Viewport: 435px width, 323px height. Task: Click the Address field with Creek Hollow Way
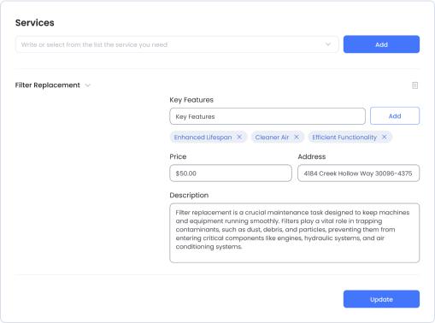358,173
